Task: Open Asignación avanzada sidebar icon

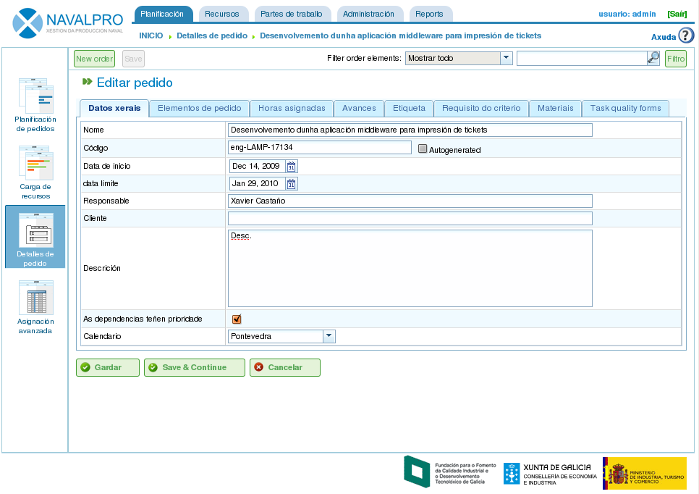Action: [x=35, y=298]
